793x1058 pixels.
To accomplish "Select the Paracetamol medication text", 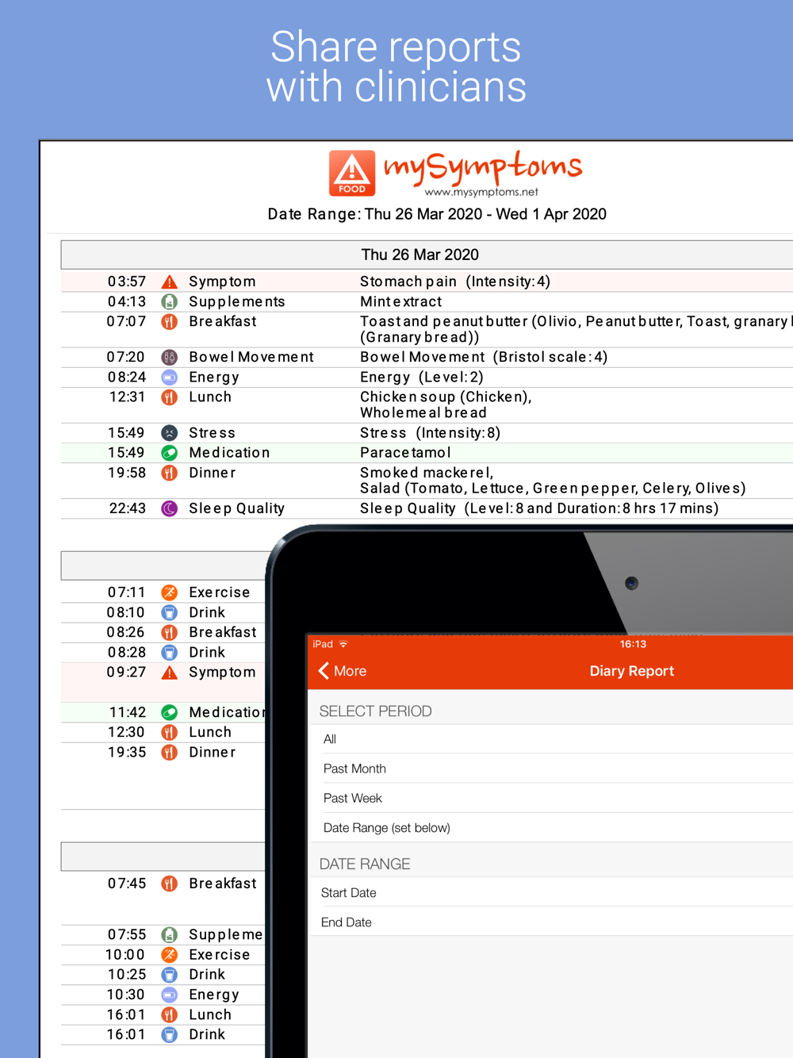I will [x=405, y=453].
